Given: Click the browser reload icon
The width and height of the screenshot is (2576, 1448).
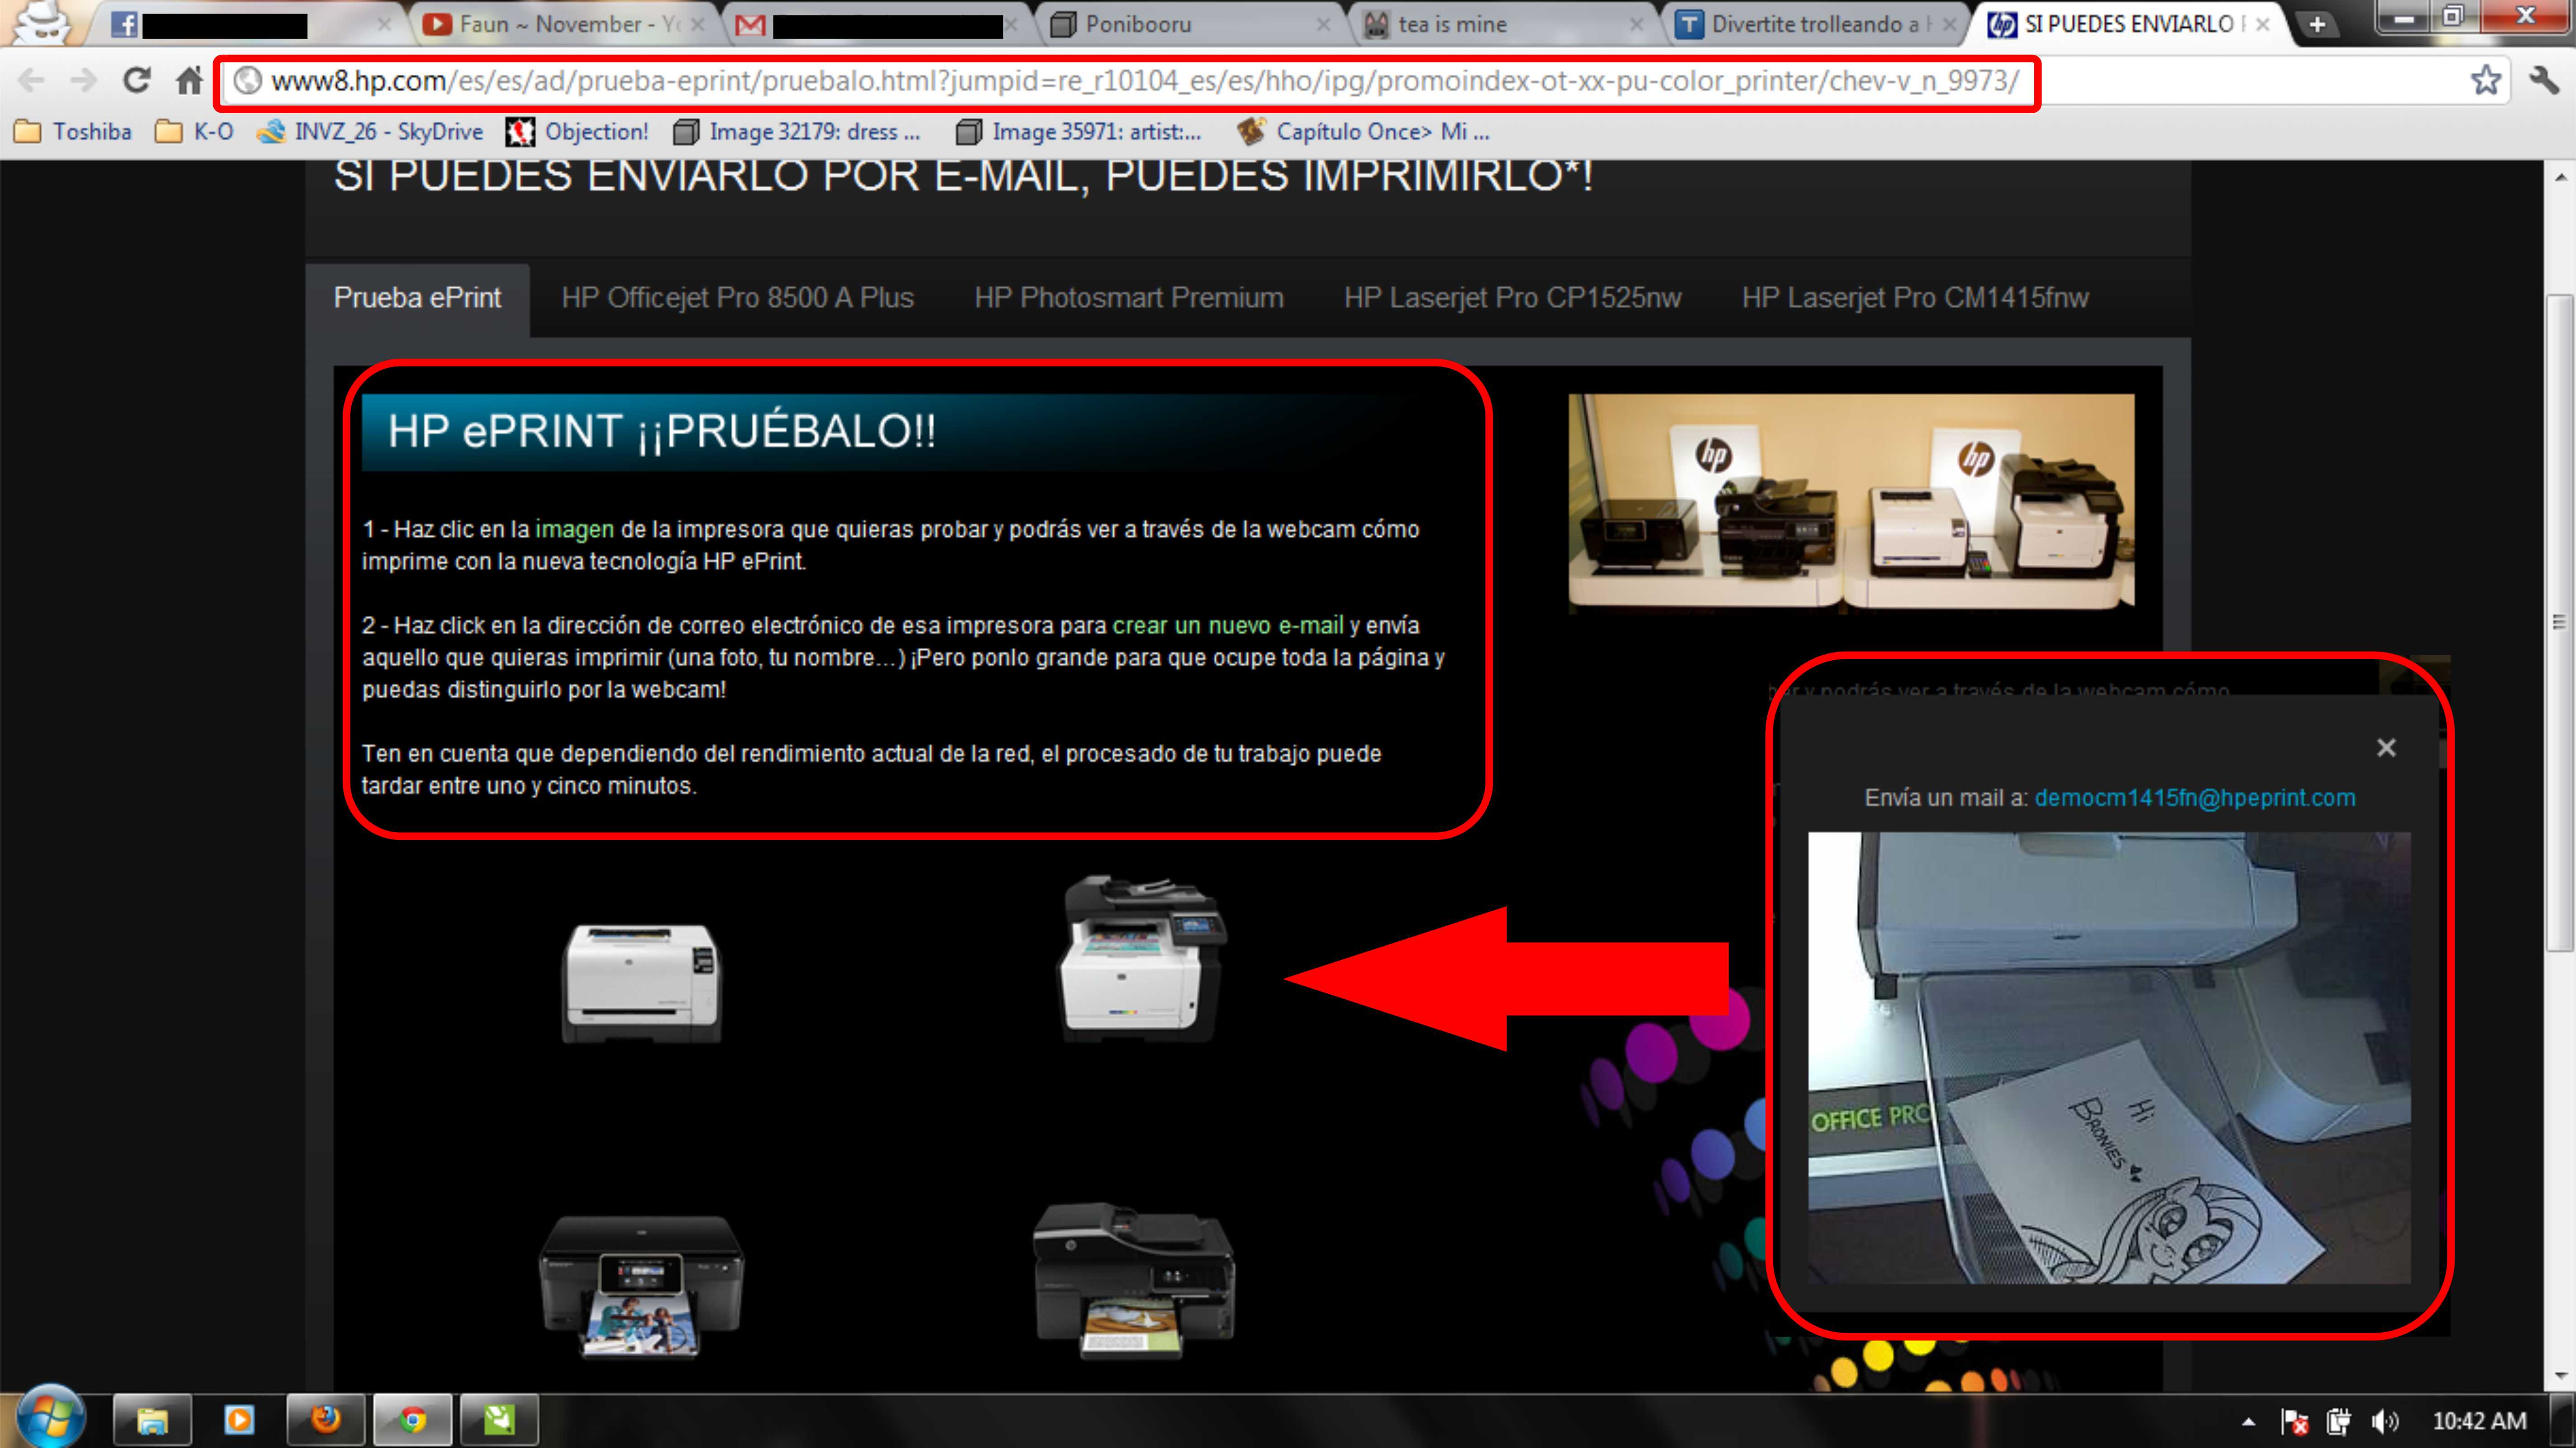Looking at the screenshot, I should pos(136,80).
